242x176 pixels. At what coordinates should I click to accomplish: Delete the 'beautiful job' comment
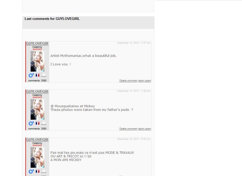coord(128,81)
